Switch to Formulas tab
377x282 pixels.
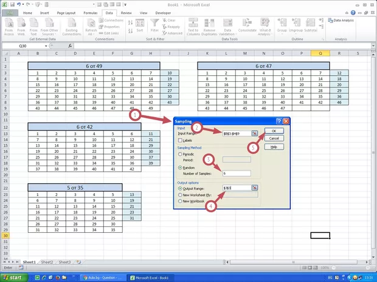[x=91, y=13]
